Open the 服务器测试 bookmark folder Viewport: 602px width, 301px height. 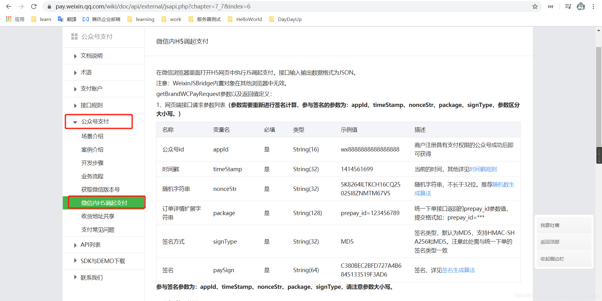pos(204,19)
